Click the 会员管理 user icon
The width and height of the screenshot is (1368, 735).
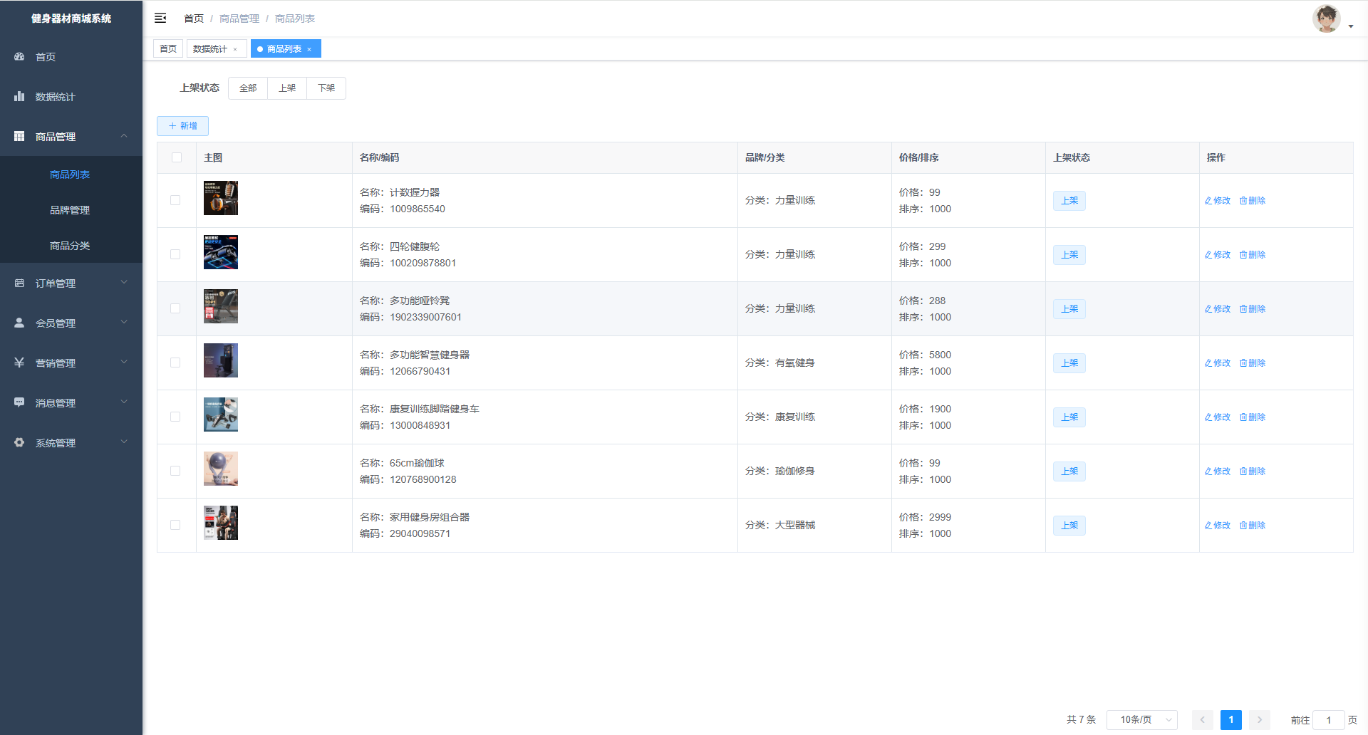[x=19, y=323]
